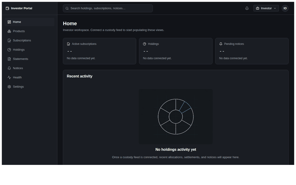Click the Notices bell icon in sidebar
The height and width of the screenshot is (185, 296).
(9, 68)
